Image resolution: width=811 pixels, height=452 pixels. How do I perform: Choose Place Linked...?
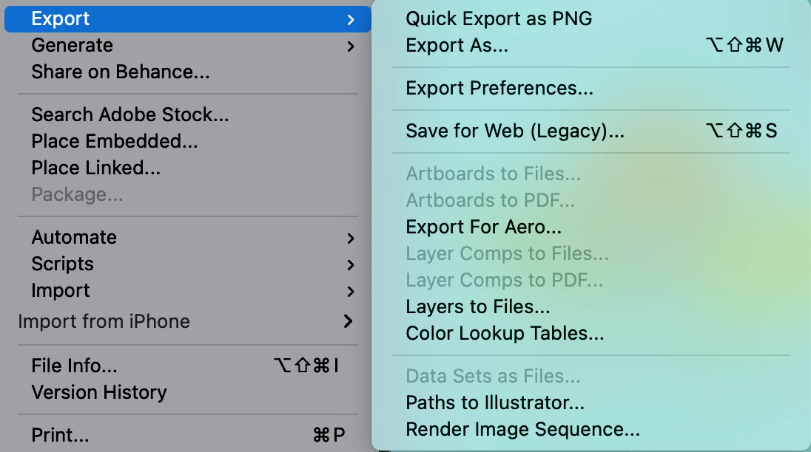pyautogui.click(x=188, y=168)
